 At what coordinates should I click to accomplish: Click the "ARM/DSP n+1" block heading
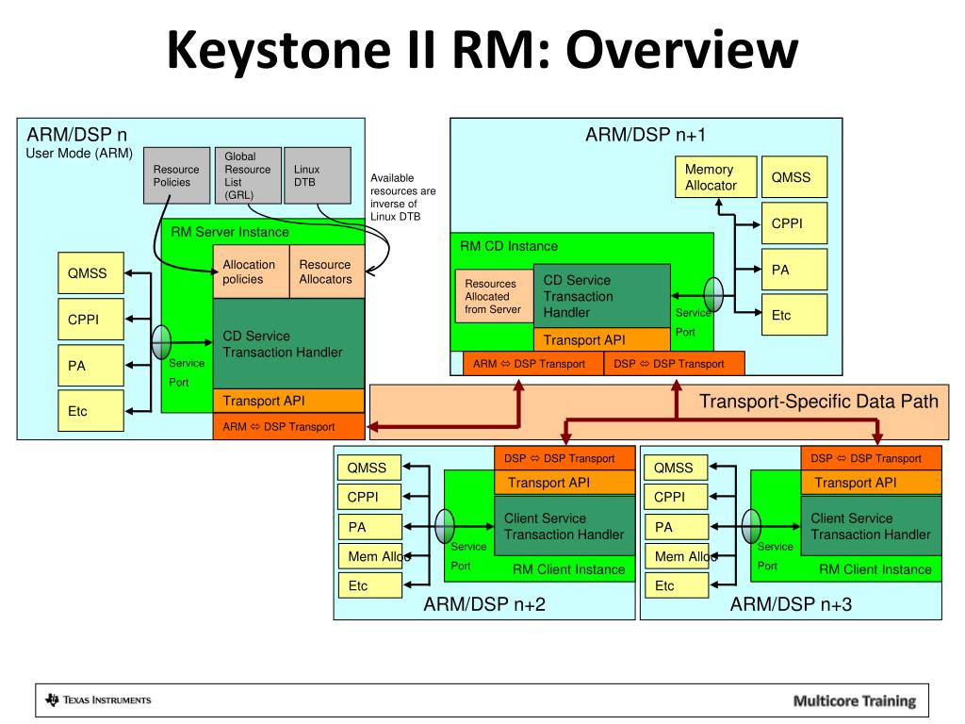[645, 135]
